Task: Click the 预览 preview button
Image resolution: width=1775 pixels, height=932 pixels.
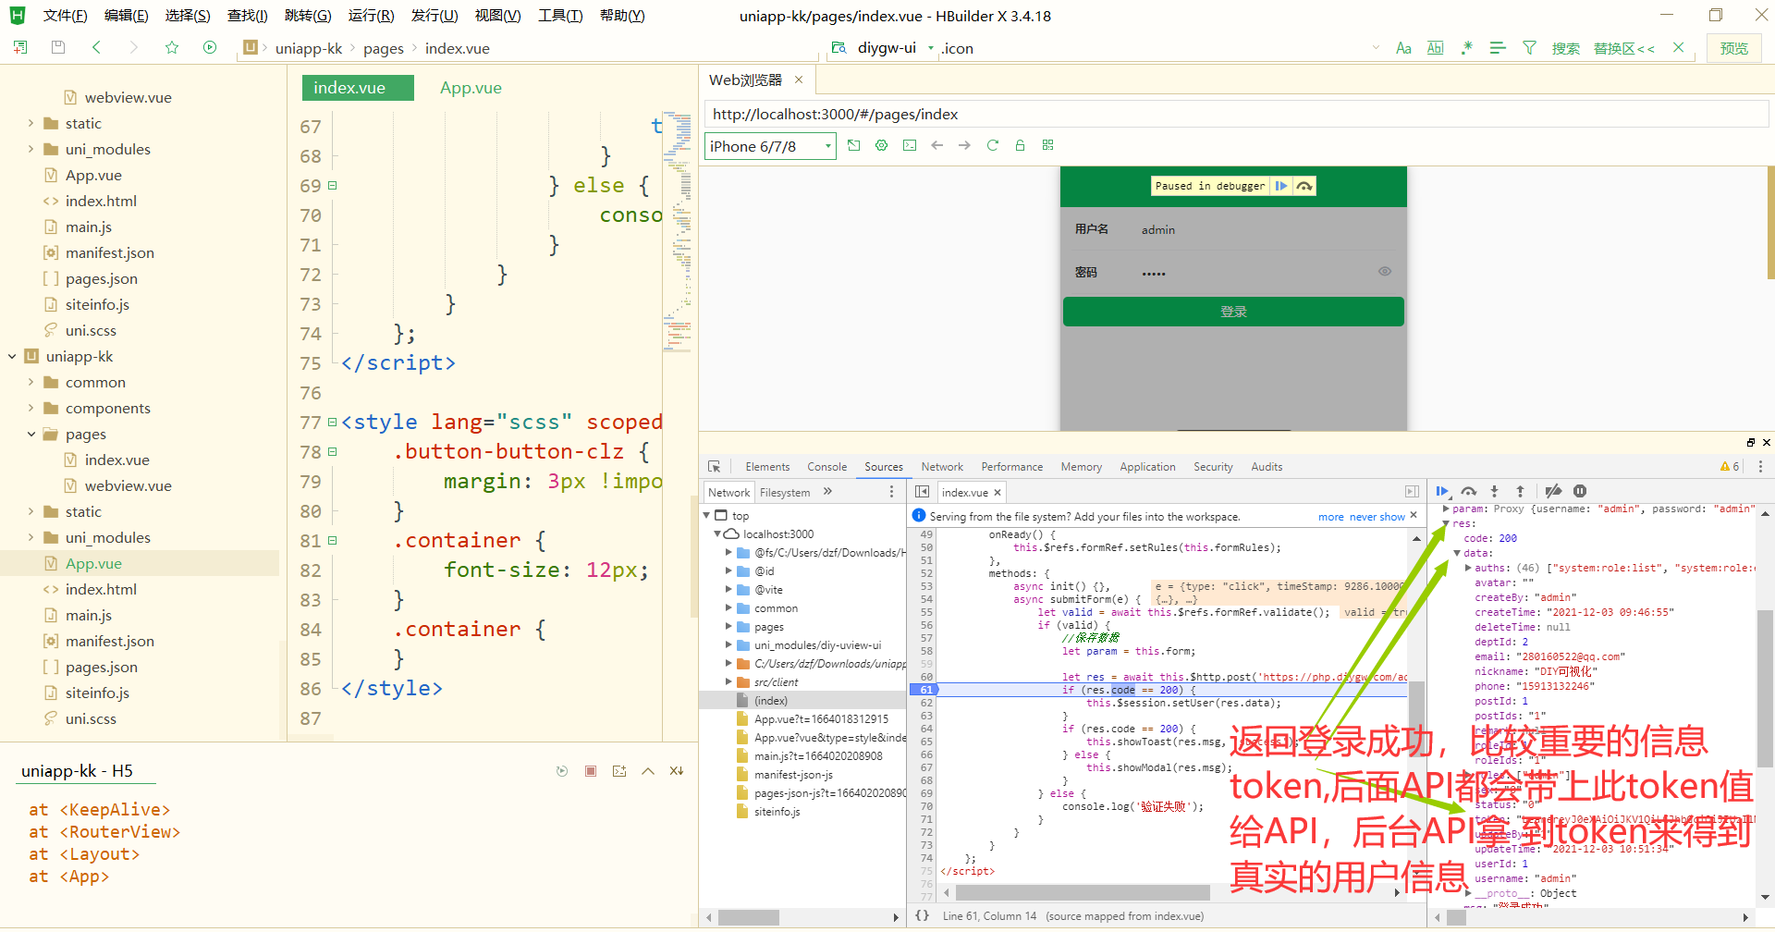Action: [x=1734, y=48]
